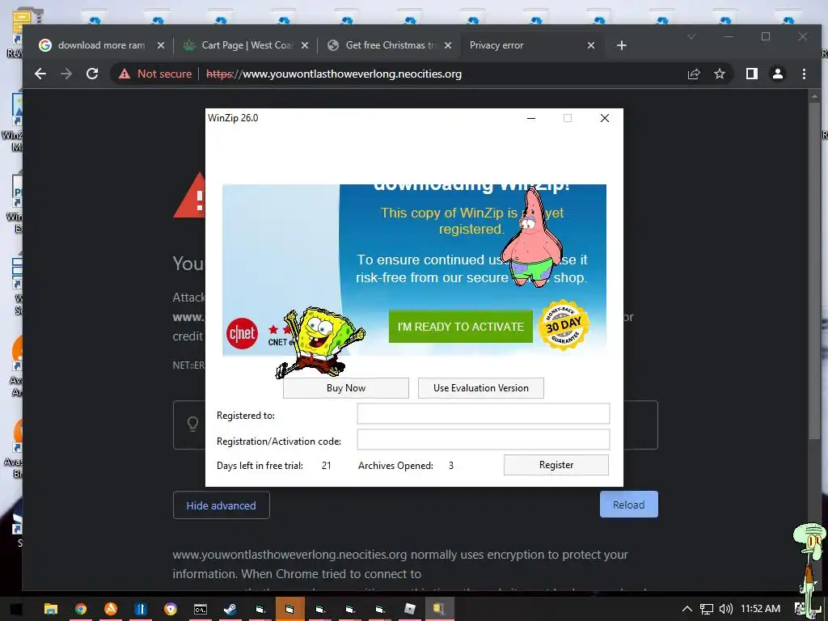Click the 11:52 AM taskbar clock
This screenshot has height=621, width=828.
[760, 608]
